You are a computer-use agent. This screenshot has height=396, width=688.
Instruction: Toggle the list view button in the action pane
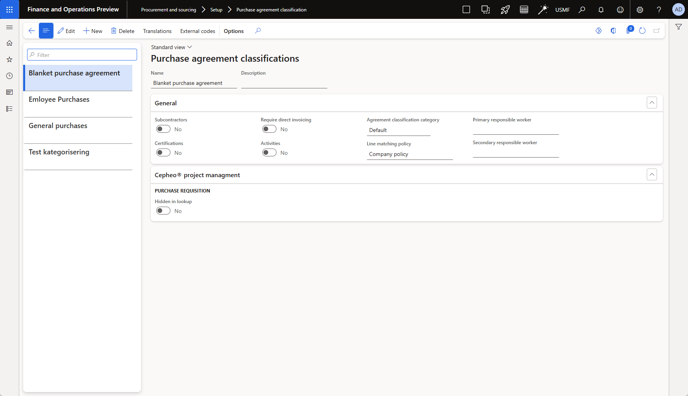click(x=46, y=31)
